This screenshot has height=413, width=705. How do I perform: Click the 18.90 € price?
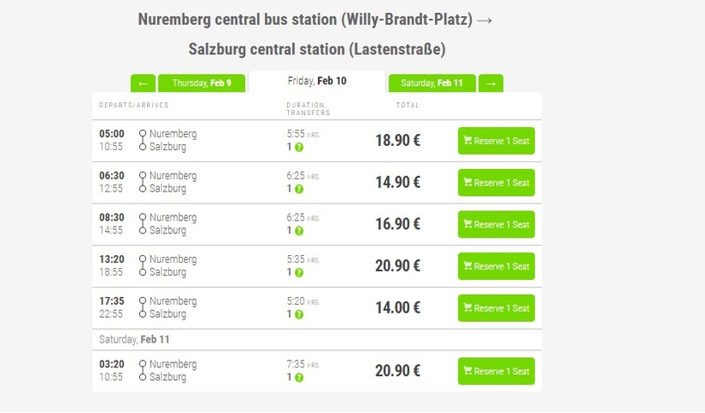point(397,141)
